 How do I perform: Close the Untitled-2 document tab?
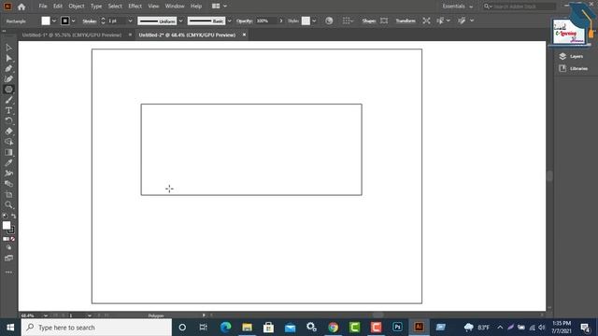(245, 35)
